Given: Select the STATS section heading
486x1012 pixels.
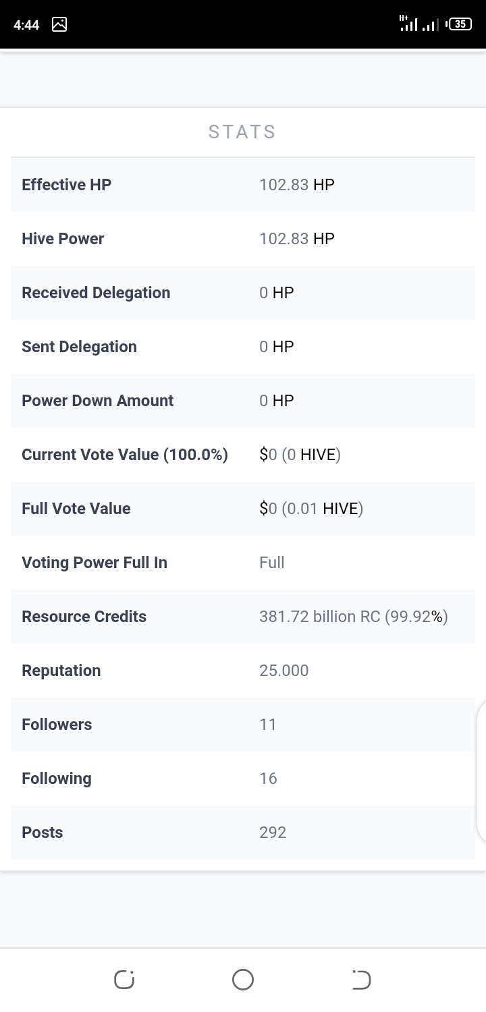Looking at the screenshot, I should pos(242,132).
